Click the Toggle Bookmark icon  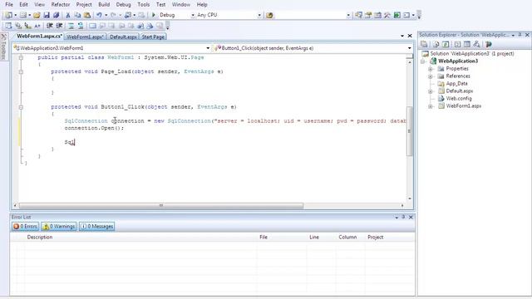coord(92,26)
